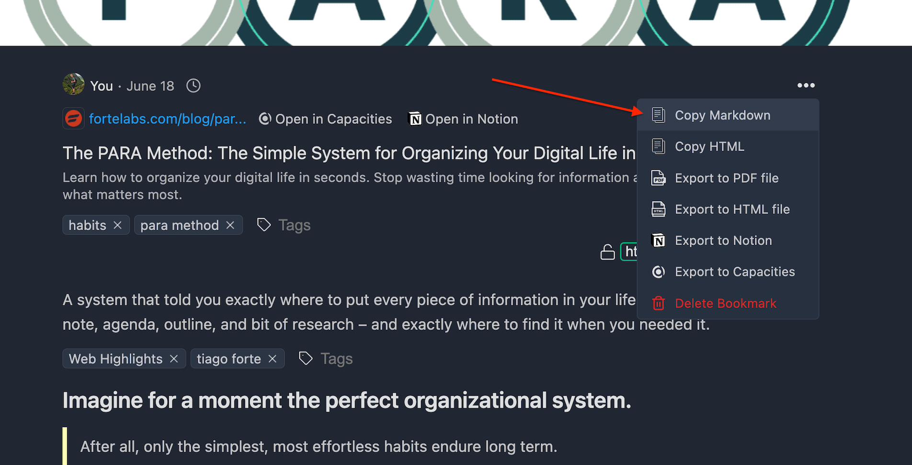Open the ellipsis overflow menu
This screenshot has height=465, width=912.
806,85
